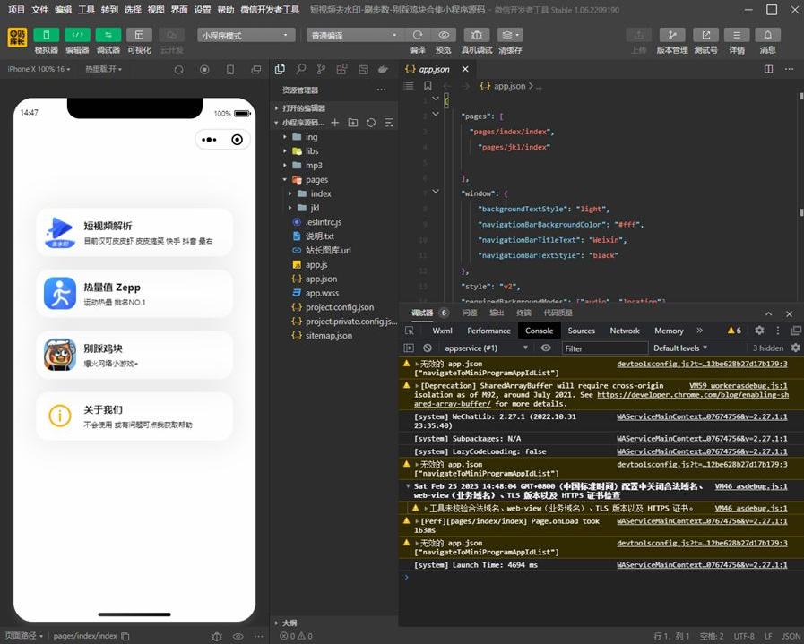Click the mini program capsule menu dots

click(209, 140)
